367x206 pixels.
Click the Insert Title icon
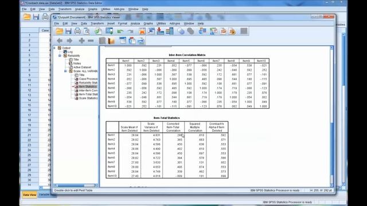(x=132, y=41)
